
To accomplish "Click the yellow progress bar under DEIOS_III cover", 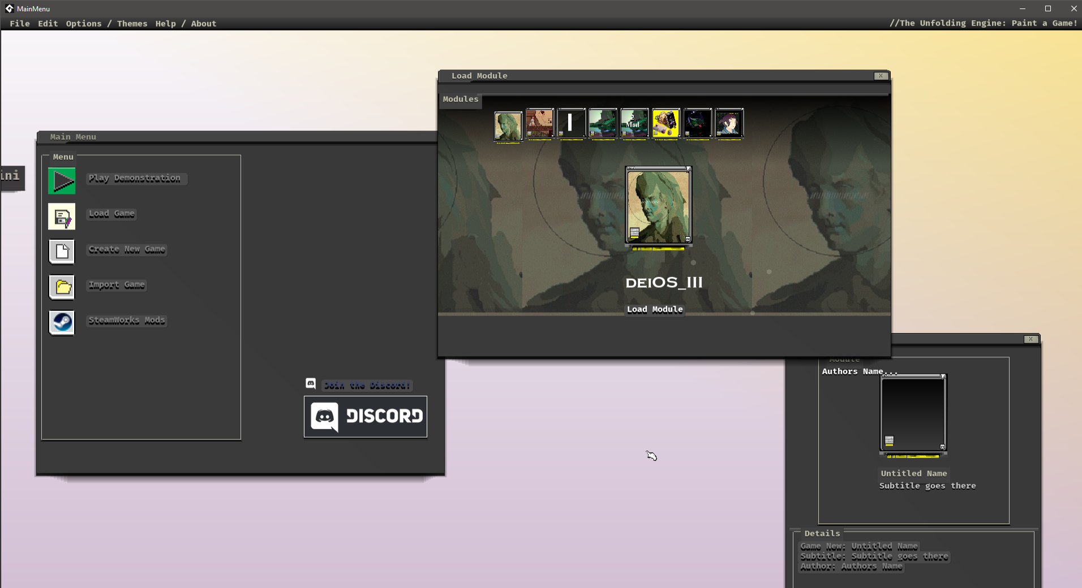I will (658, 248).
